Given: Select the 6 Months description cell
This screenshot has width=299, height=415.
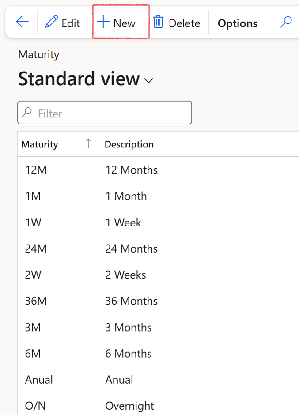Looking at the screenshot, I should 129,354.
